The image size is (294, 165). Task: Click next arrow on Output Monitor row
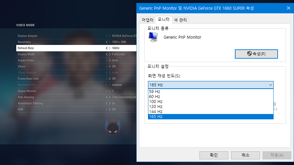(110, 91)
